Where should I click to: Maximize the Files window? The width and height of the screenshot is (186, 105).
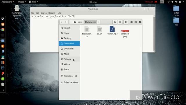coord(136,22)
